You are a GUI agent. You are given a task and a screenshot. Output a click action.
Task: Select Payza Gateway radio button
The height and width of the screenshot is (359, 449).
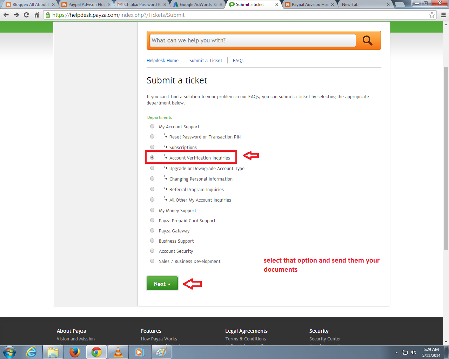point(152,230)
